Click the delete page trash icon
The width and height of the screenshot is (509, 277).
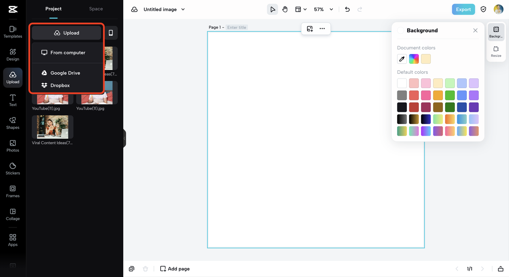[146, 269]
